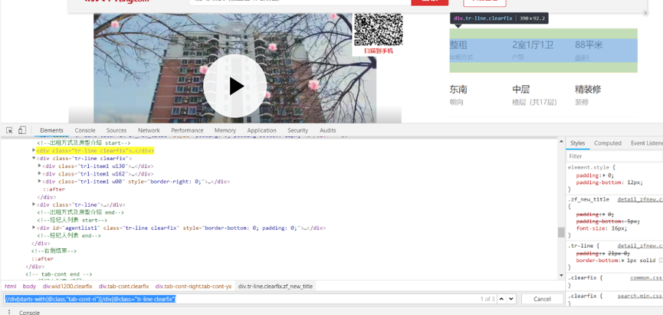The width and height of the screenshot is (663, 315).
Task: Click the Elements scrollbar up arrow
Action: point(561,140)
